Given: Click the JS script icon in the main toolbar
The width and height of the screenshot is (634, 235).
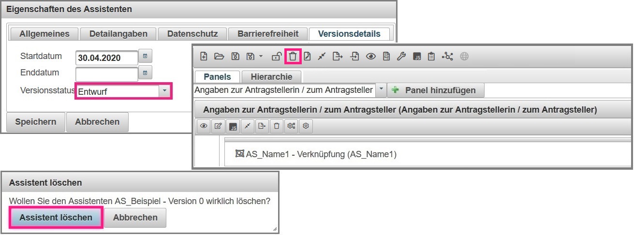Looking at the screenshot, I should (417, 57).
